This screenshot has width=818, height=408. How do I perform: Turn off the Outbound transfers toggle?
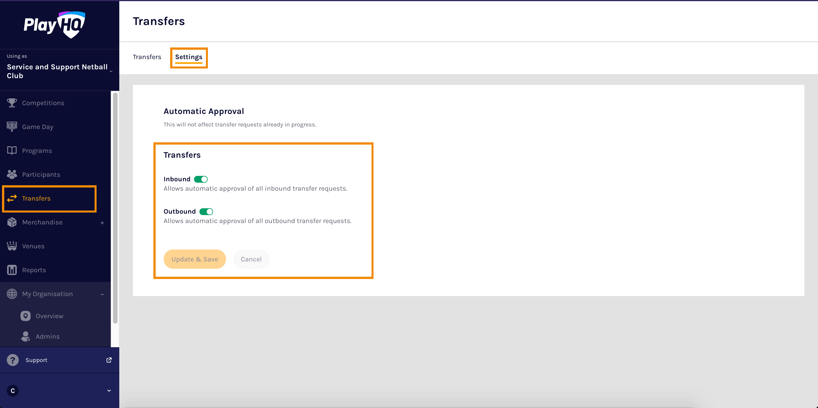(206, 211)
